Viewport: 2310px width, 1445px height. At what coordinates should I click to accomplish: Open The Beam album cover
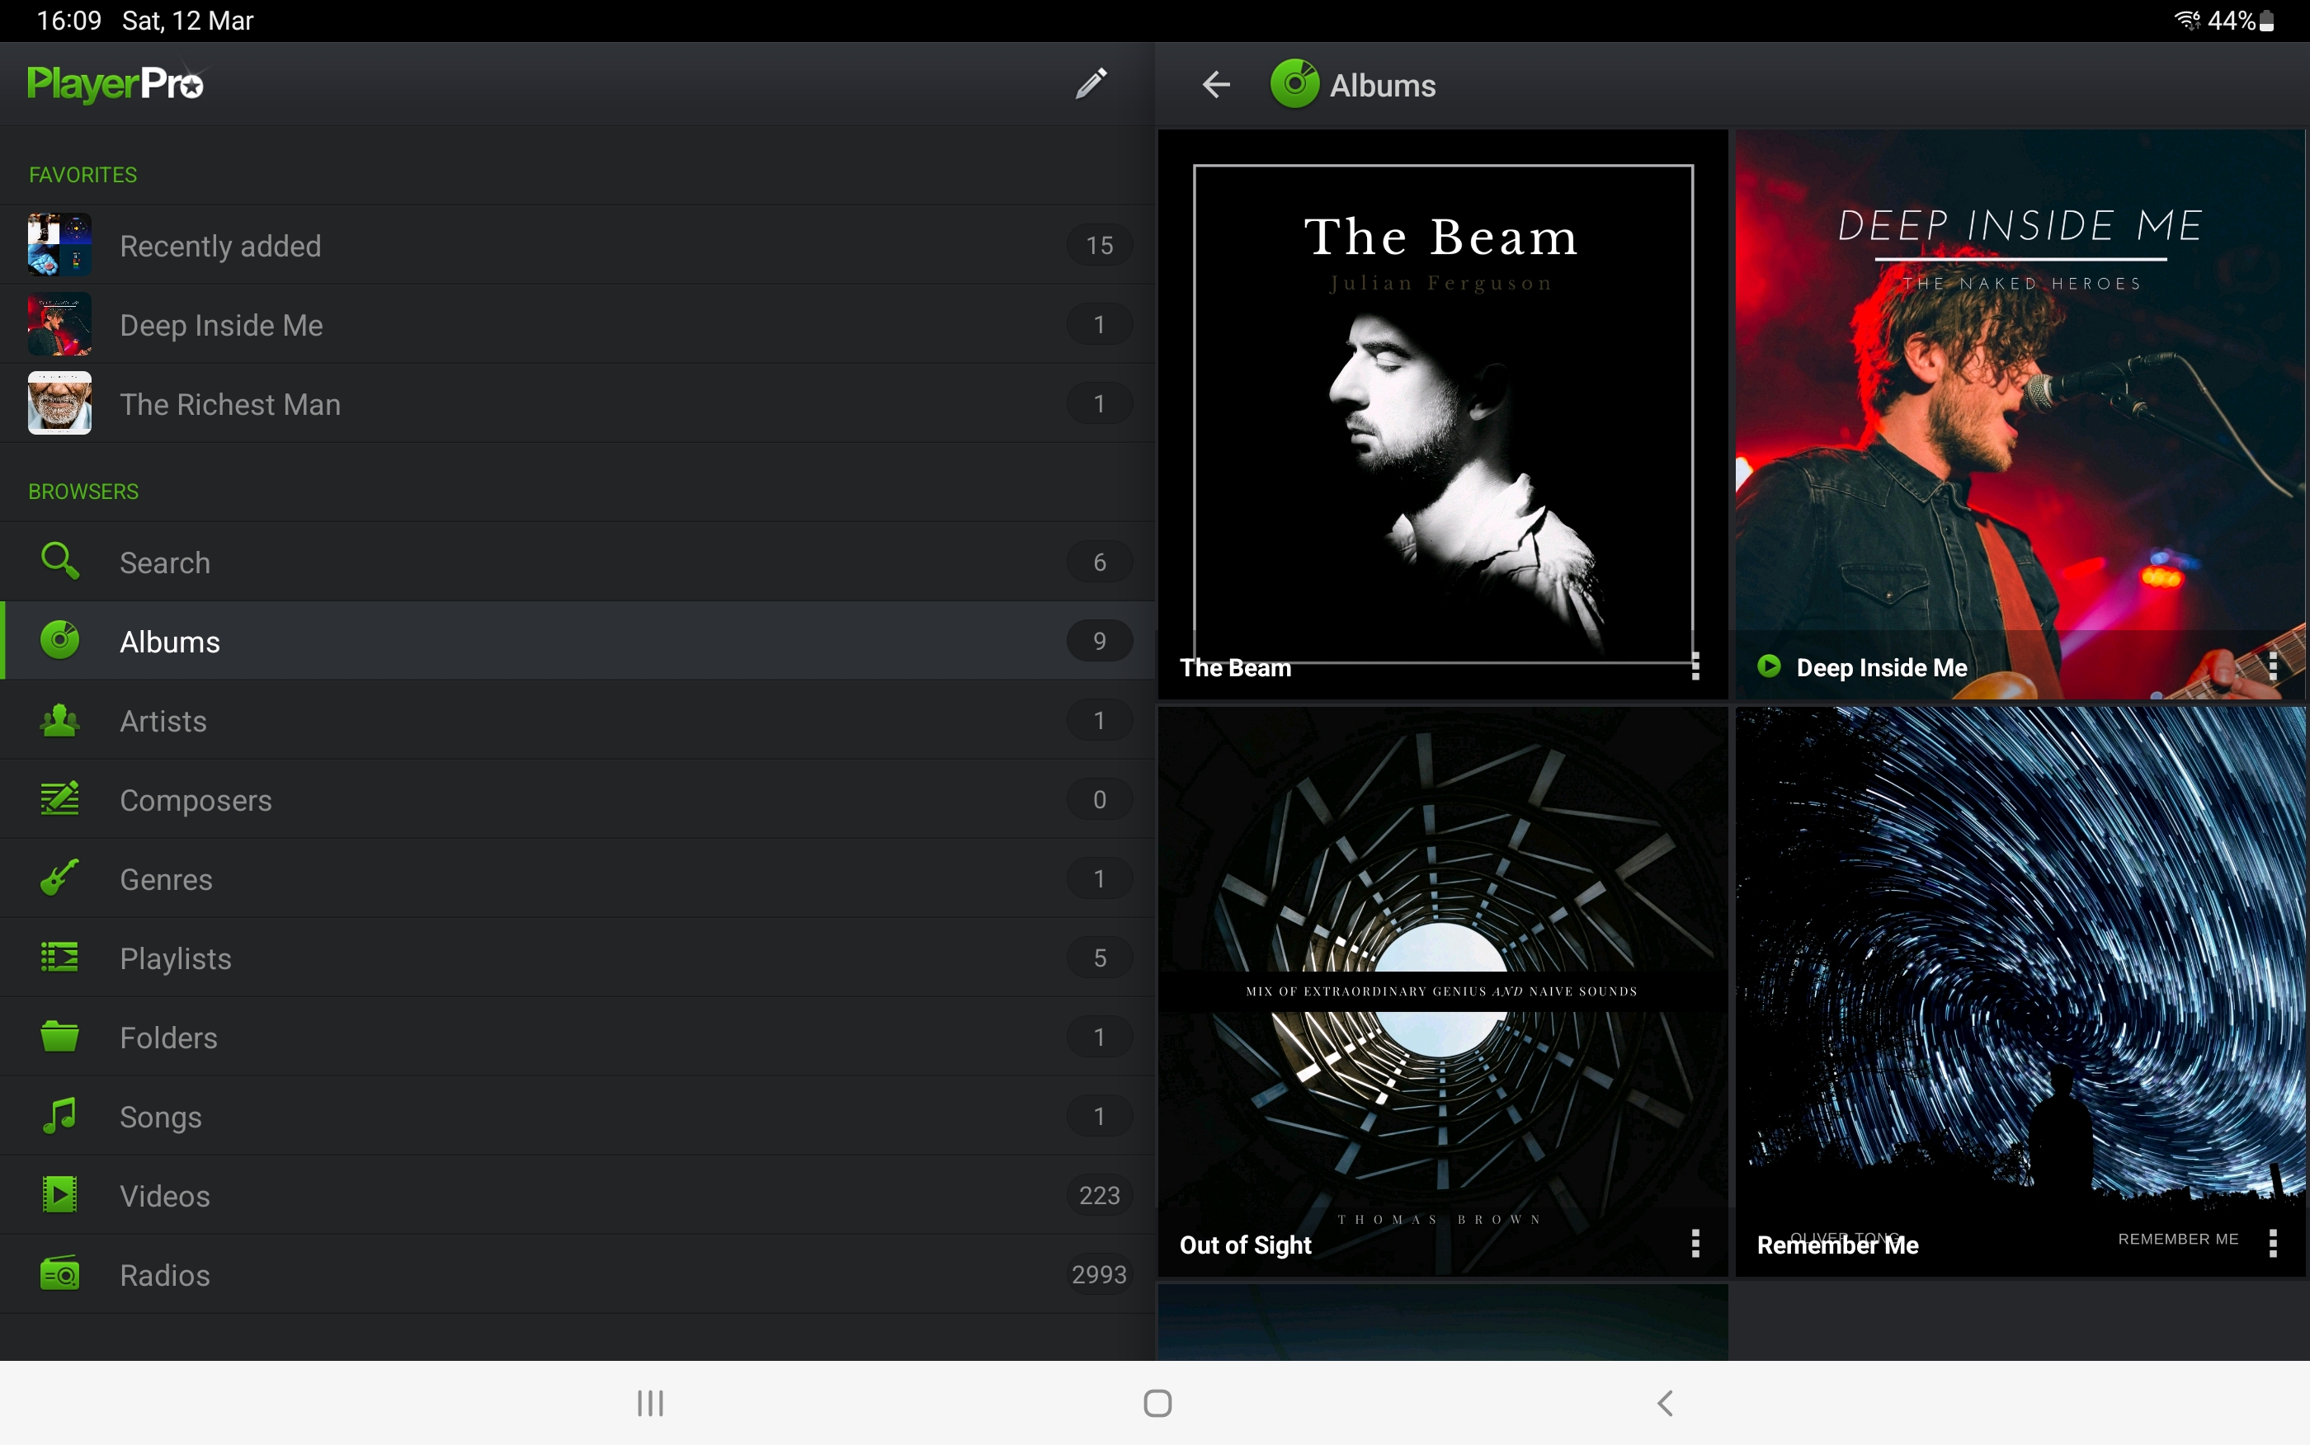coord(1442,414)
